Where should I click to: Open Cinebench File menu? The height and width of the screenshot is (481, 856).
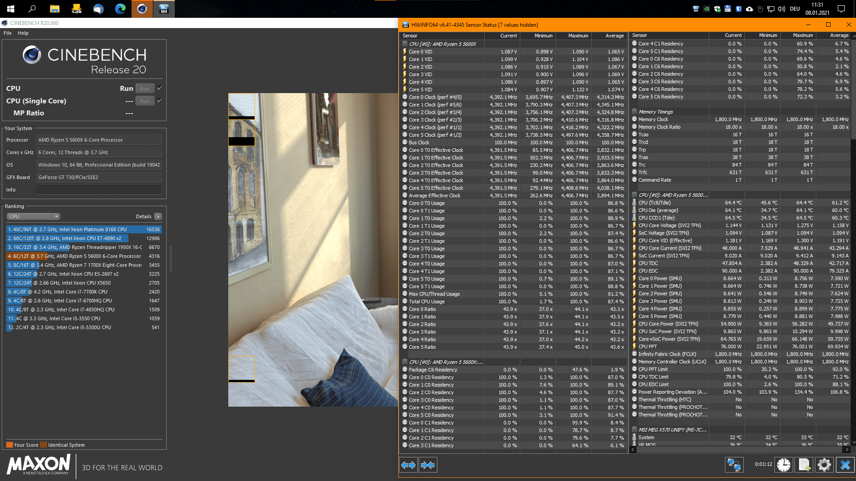coord(8,33)
